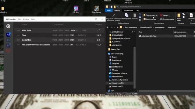The image size is (195, 109).
Task: Click the Compatibility column header
Action: (58, 25)
